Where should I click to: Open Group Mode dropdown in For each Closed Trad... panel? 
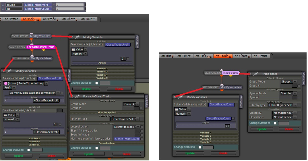coord(131,104)
